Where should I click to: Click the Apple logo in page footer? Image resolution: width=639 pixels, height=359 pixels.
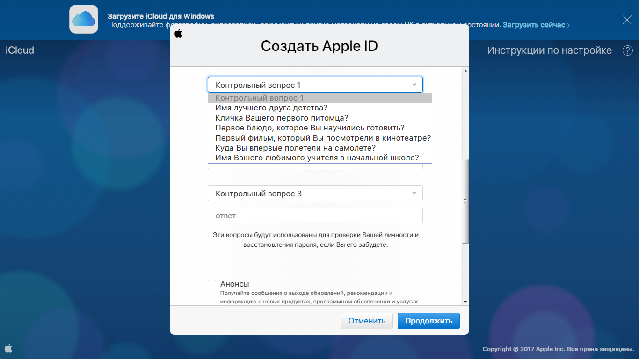[8, 348]
